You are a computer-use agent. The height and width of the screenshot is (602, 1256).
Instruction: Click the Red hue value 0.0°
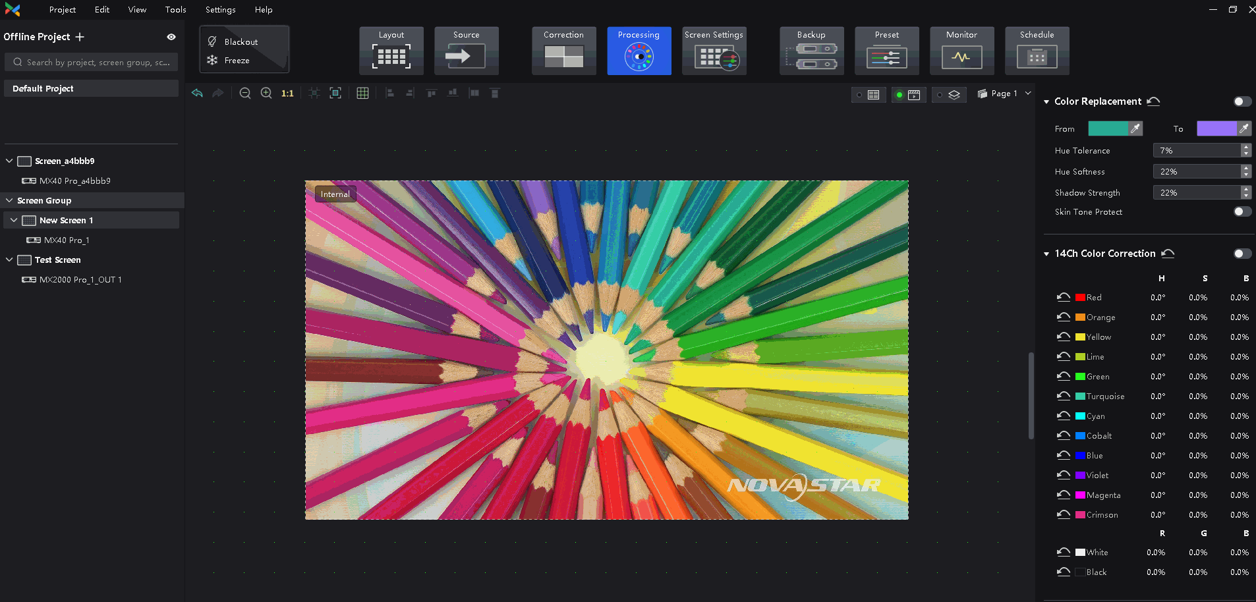[x=1158, y=298]
